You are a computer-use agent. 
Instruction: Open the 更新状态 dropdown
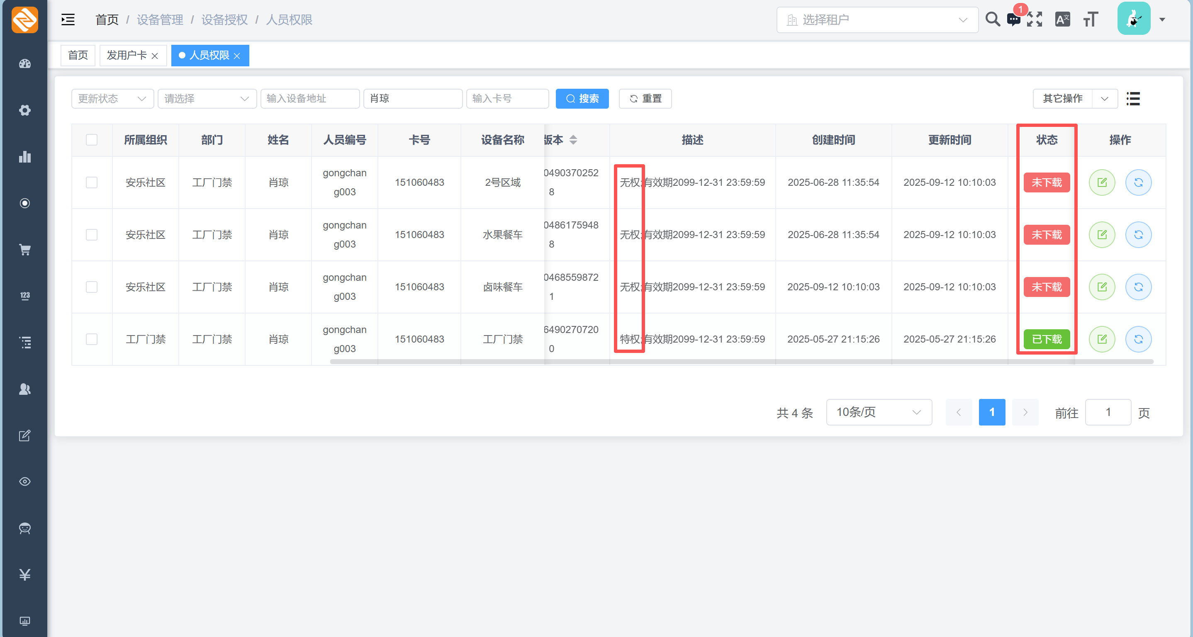click(x=112, y=99)
